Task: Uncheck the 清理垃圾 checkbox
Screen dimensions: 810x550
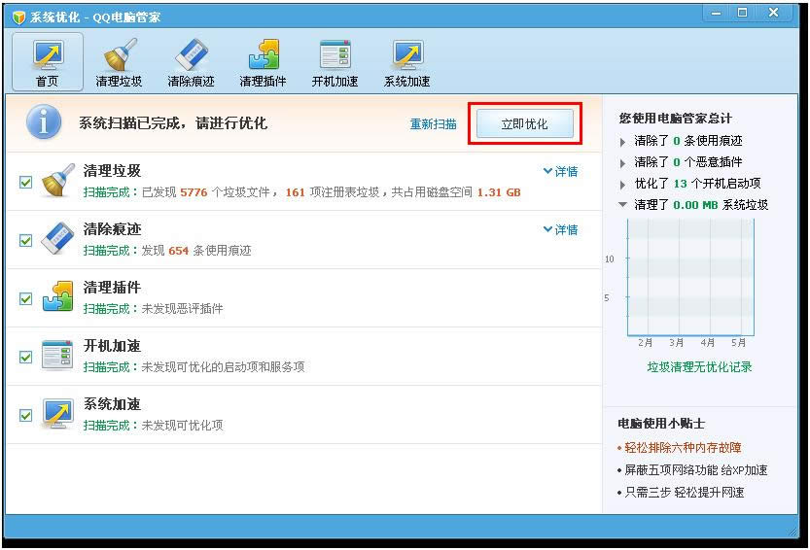Action: (x=26, y=183)
